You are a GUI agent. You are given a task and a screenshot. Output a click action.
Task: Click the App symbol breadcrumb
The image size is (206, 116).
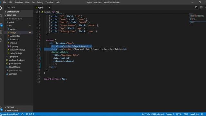(x=56, y=12)
